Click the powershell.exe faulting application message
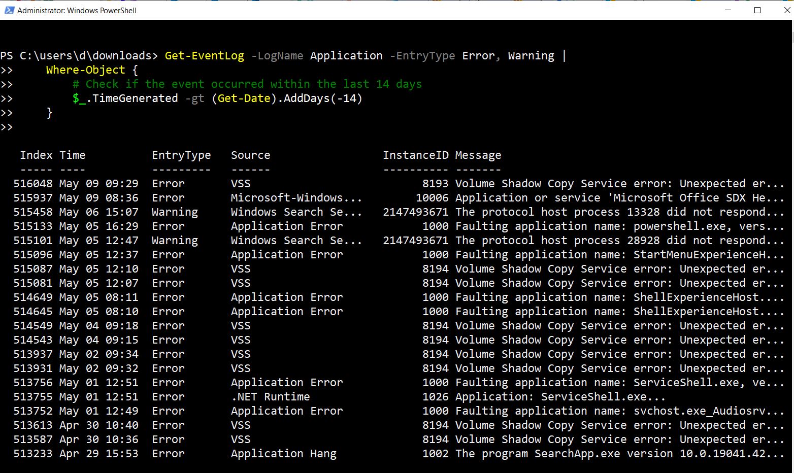The width and height of the screenshot is (794, 473). (x=619, y=226)
